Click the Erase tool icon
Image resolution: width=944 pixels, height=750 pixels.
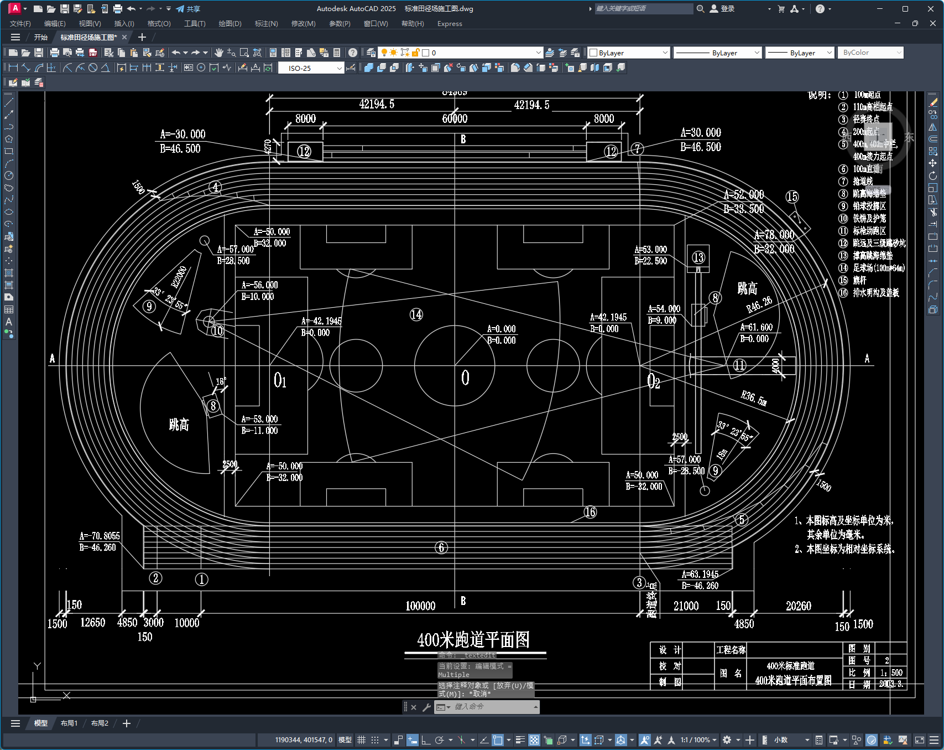tap(933, 102)
